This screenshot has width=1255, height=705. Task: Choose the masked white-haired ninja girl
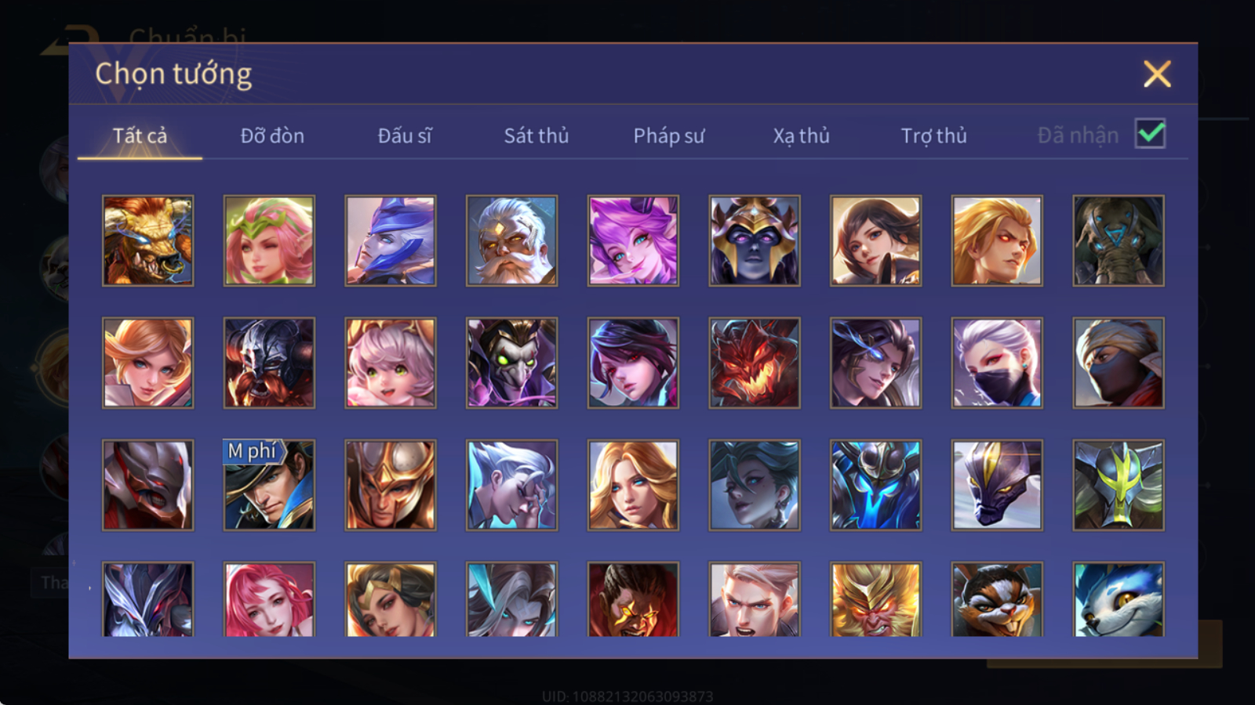(x=997, y=363)
